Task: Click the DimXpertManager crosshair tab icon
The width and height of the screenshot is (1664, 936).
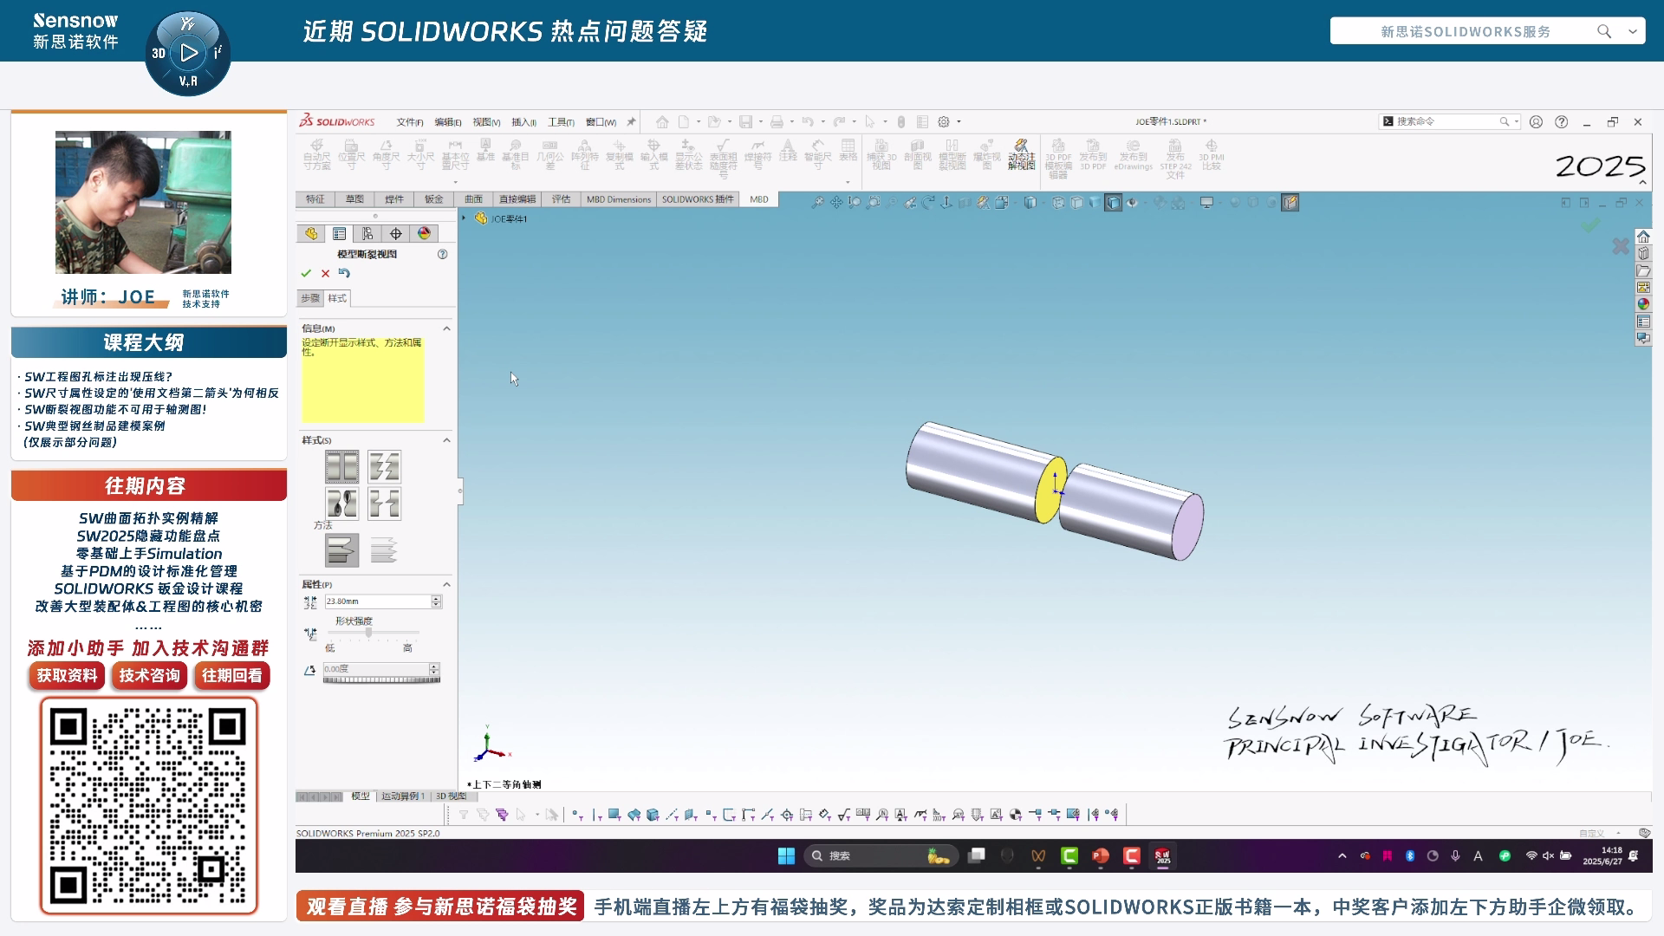Action: 396,234
